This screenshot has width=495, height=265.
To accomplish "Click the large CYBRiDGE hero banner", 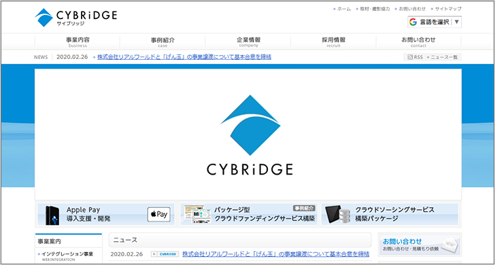I will pyautogui.click(x=248, y=134).
